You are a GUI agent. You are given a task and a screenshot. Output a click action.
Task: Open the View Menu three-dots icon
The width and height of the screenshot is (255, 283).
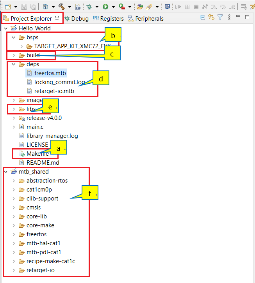[229, 18]
